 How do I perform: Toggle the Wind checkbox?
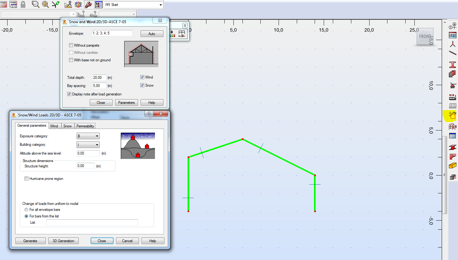(142, 77)
